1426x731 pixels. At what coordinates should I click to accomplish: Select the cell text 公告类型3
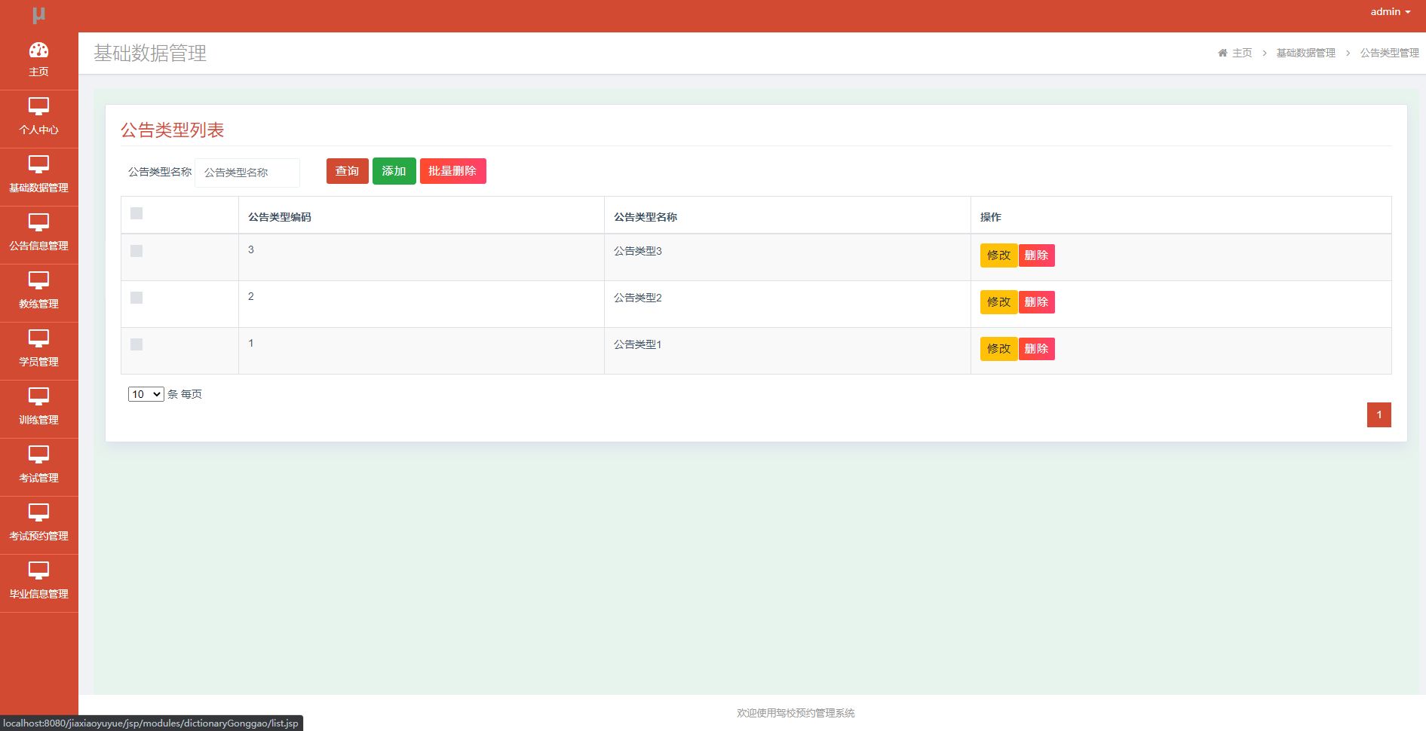638,251
